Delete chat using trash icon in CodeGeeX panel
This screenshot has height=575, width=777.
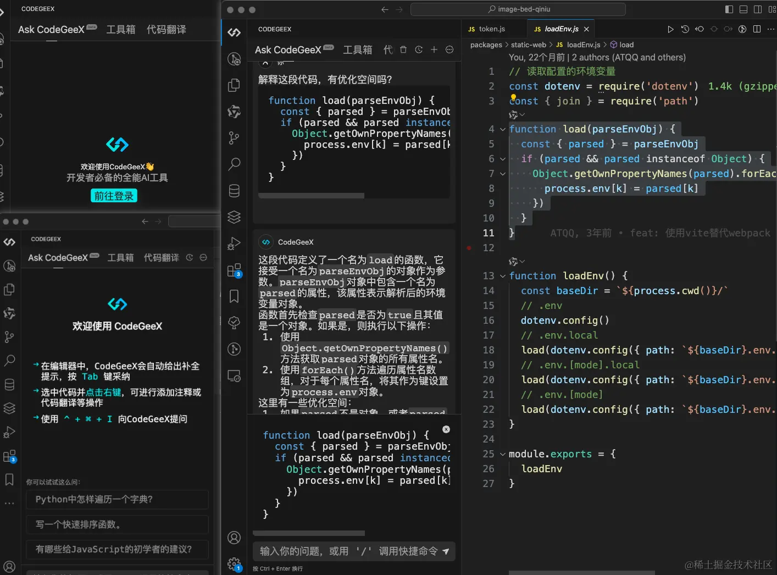(403, 49)
